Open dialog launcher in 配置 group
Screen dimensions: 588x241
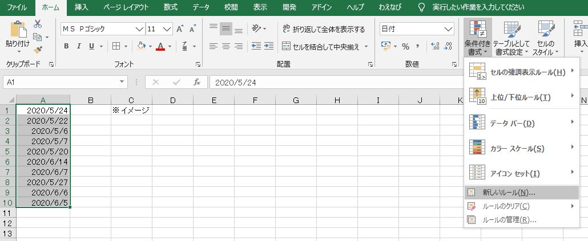tap(370, 65)
